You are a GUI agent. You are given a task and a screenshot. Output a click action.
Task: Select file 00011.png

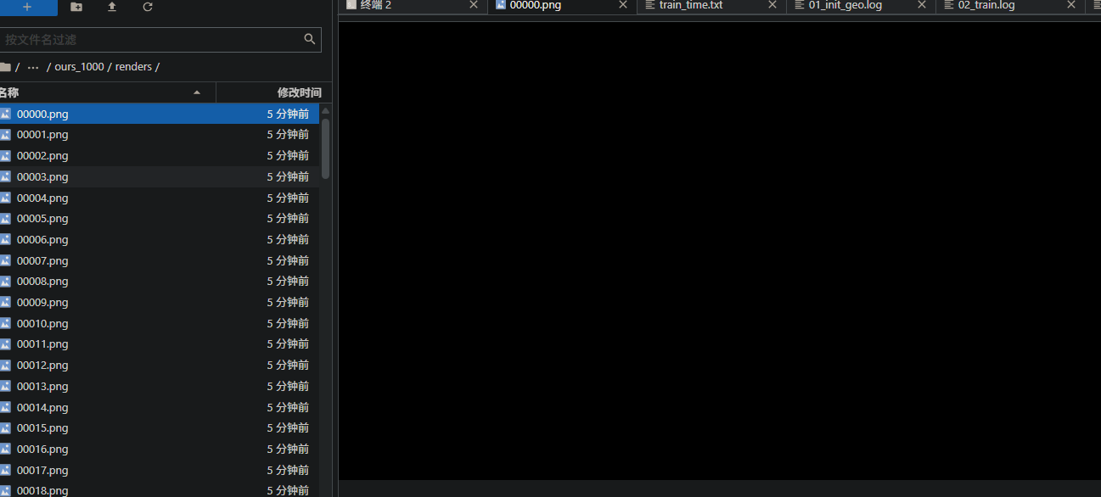click(x=160, y=344)
